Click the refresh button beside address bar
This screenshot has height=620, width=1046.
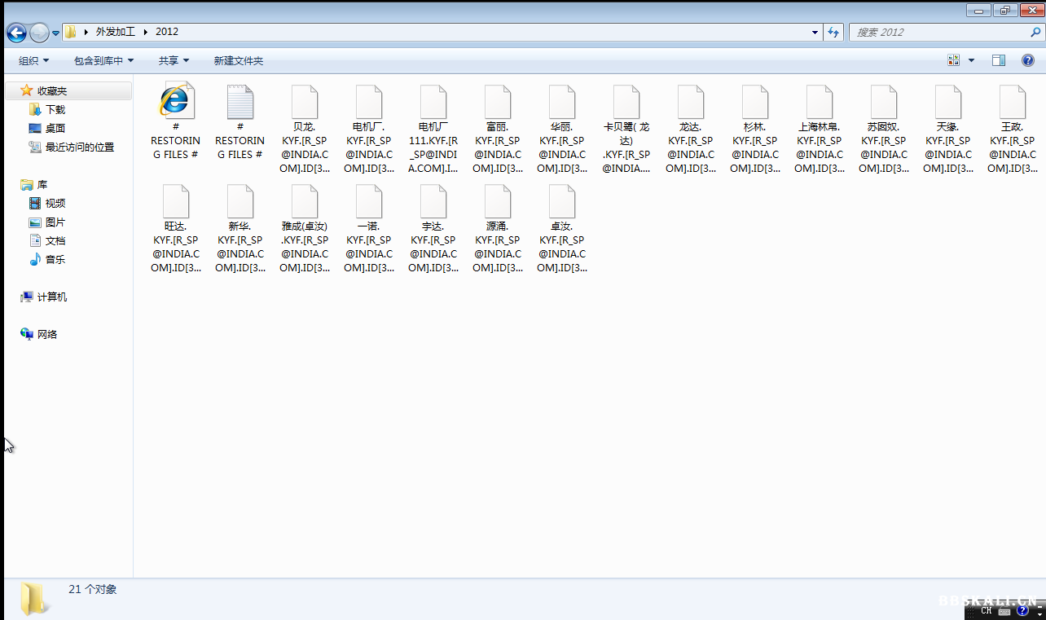(x=833, y=33)
